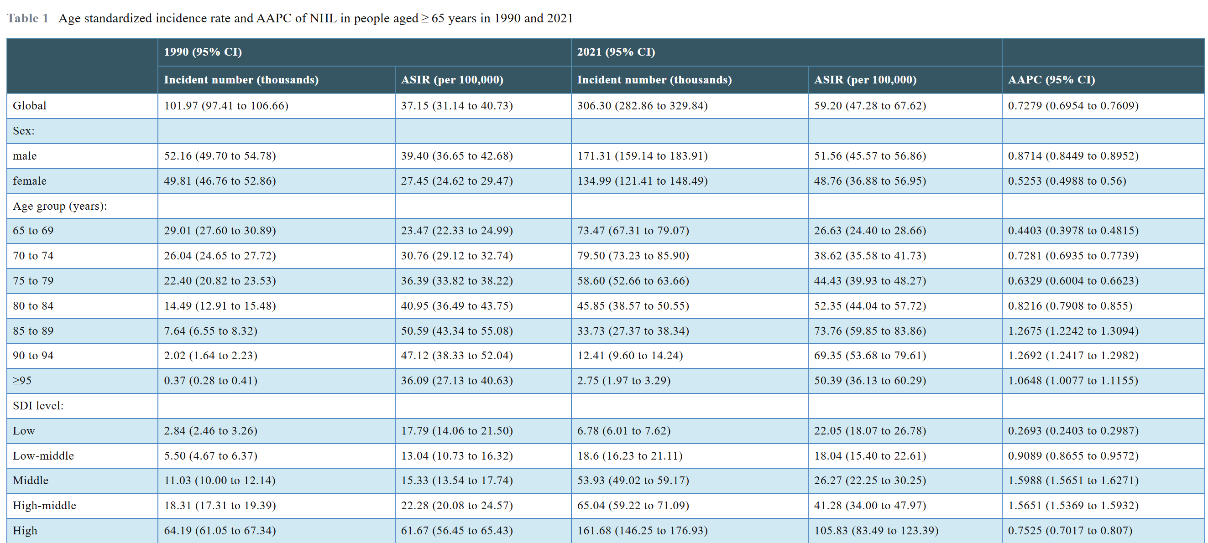Select the female row label
1208x543 pixels.
[30, 181]
